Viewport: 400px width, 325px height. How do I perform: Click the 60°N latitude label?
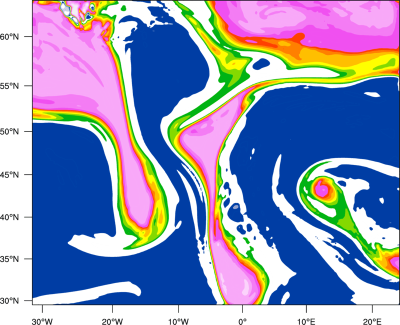(9, 36)
